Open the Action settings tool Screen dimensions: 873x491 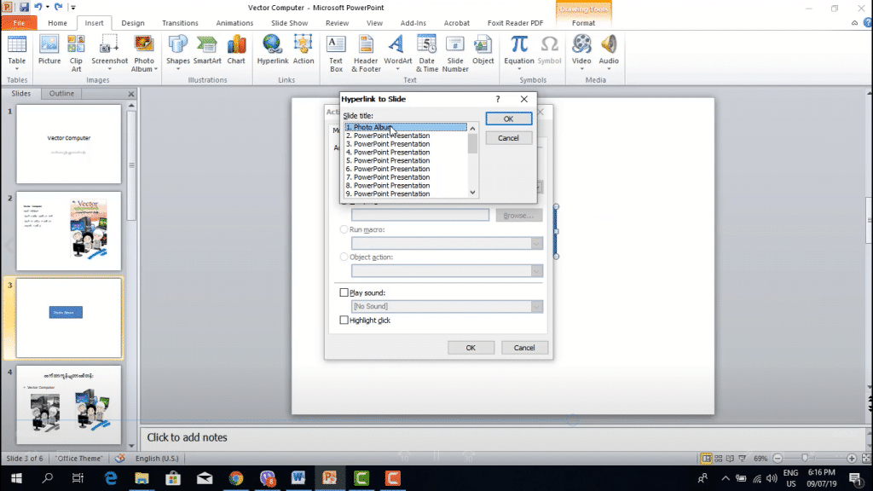click(x=303, y=49)
